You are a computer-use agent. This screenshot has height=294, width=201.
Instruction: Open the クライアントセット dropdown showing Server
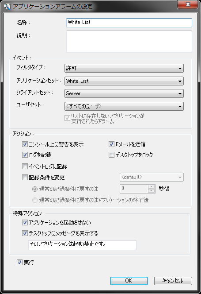click(x=124, y=93)
